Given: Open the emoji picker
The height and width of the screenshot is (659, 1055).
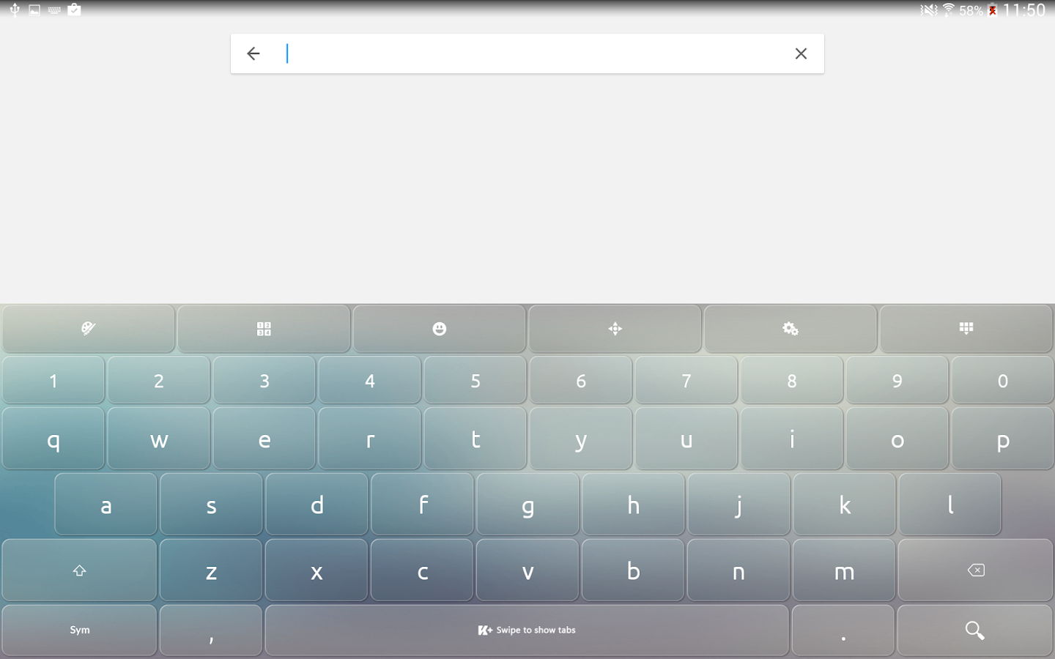Looking at the screenshot, I should (440, 329).
